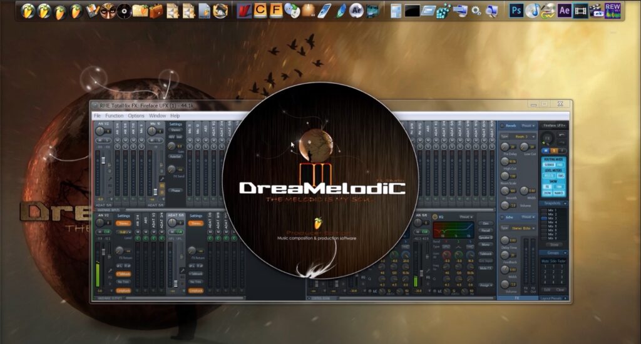Open the Echo Type Stereo Echo dropdown
Viewport: 641px width, 344px height.
523,228
